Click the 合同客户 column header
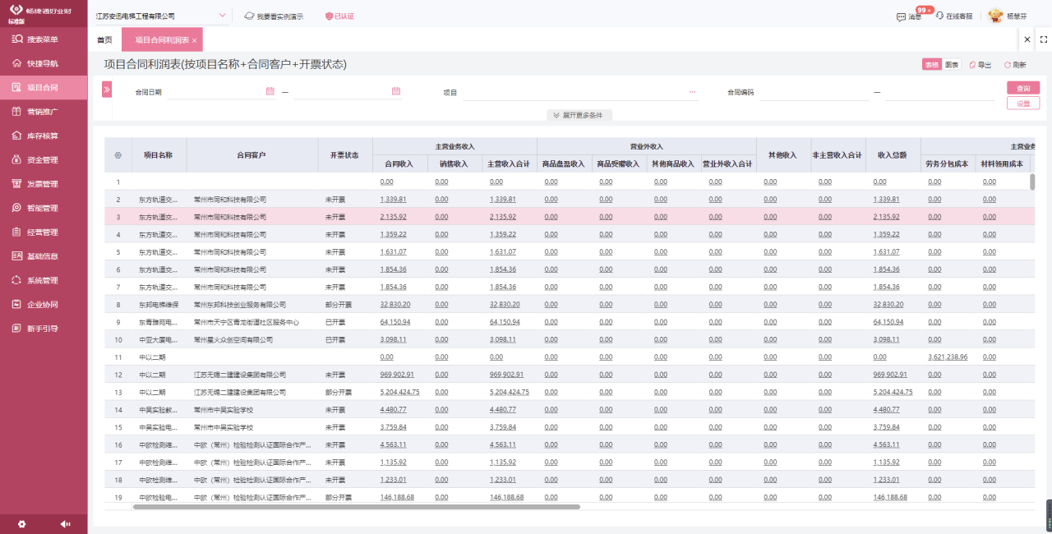The image size is (1052, 534). point(251,154)
